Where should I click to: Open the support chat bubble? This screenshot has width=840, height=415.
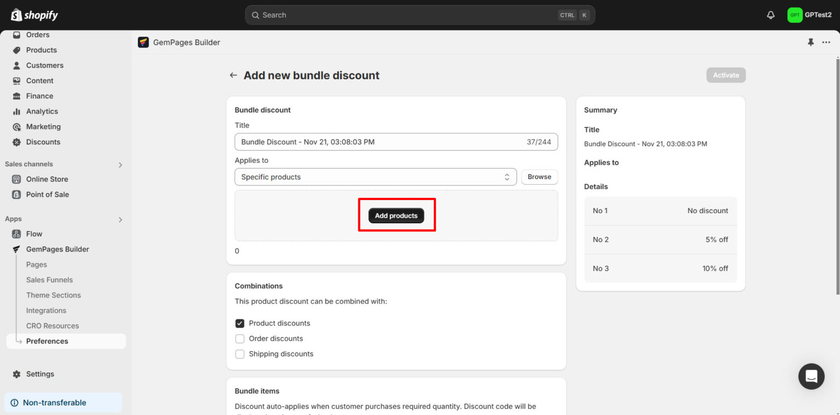click(811, 376)
